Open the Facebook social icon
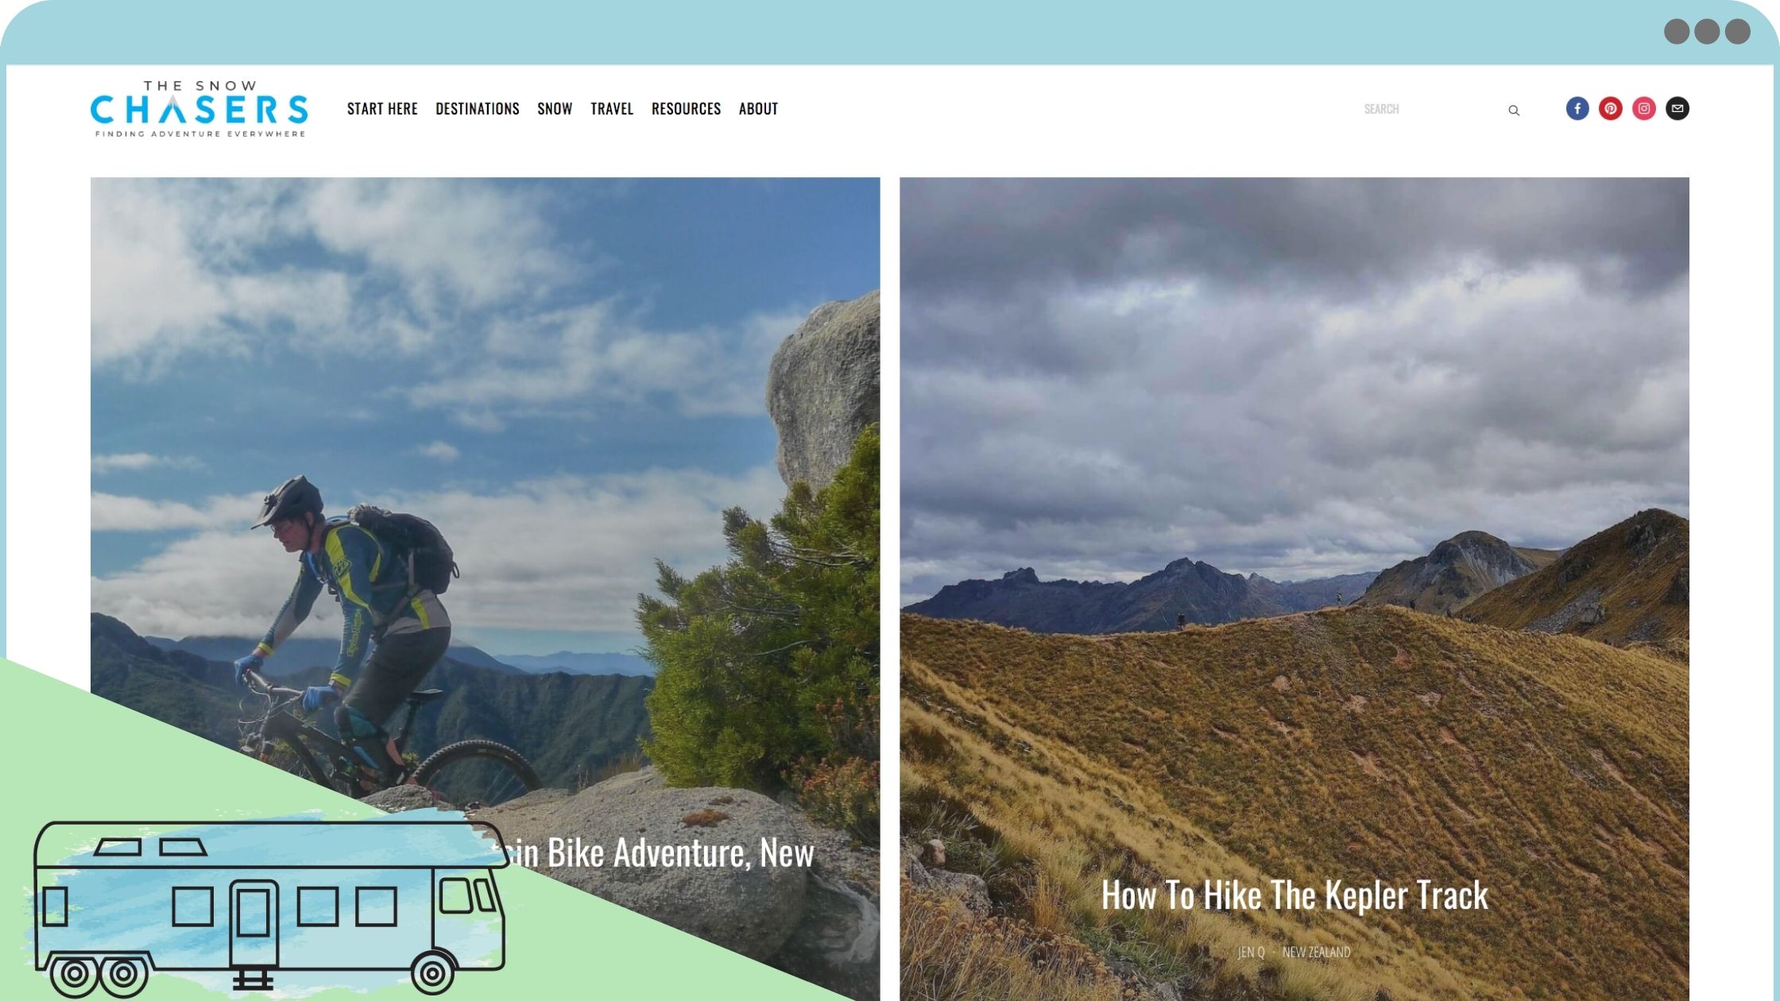Image resolution: width=1780 pixels, height=1001 pixels. pyautogui.click(x=1577, y=109)
